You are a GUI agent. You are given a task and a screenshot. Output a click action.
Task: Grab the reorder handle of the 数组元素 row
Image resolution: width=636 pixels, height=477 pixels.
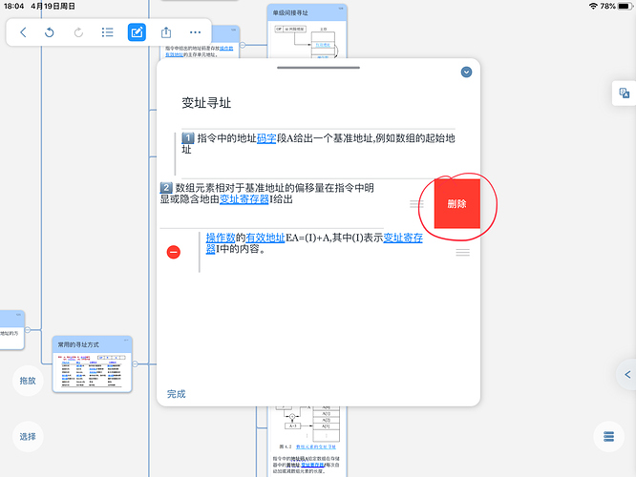click(416, 204)
